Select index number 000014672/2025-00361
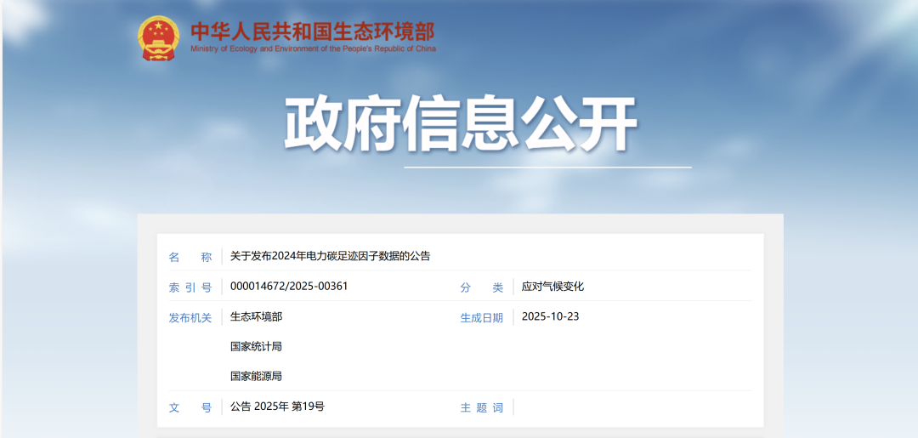 tap(289, 287)
